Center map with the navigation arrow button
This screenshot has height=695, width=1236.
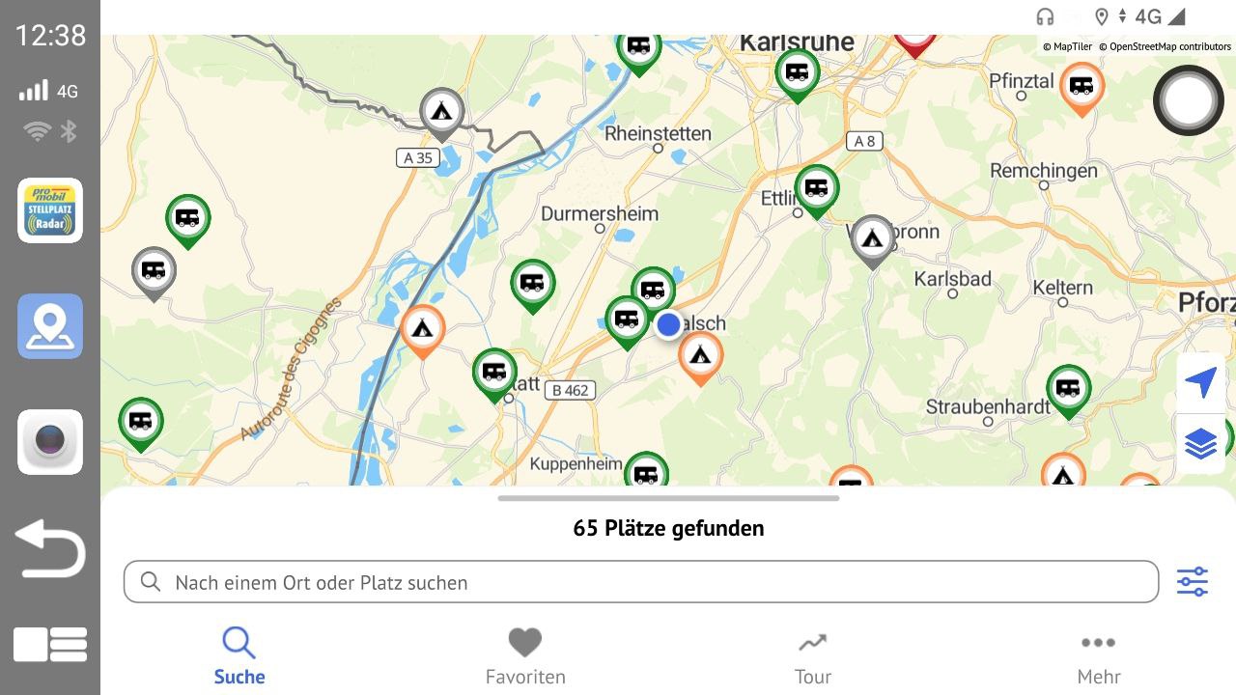[x=1200, y=382]
